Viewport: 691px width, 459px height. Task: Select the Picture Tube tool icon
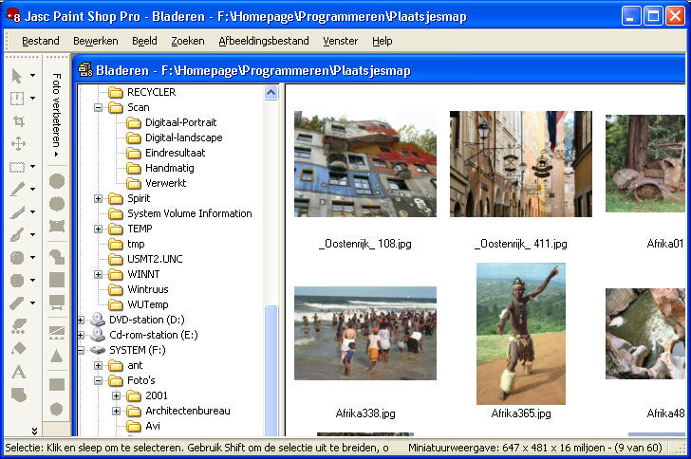19,326
